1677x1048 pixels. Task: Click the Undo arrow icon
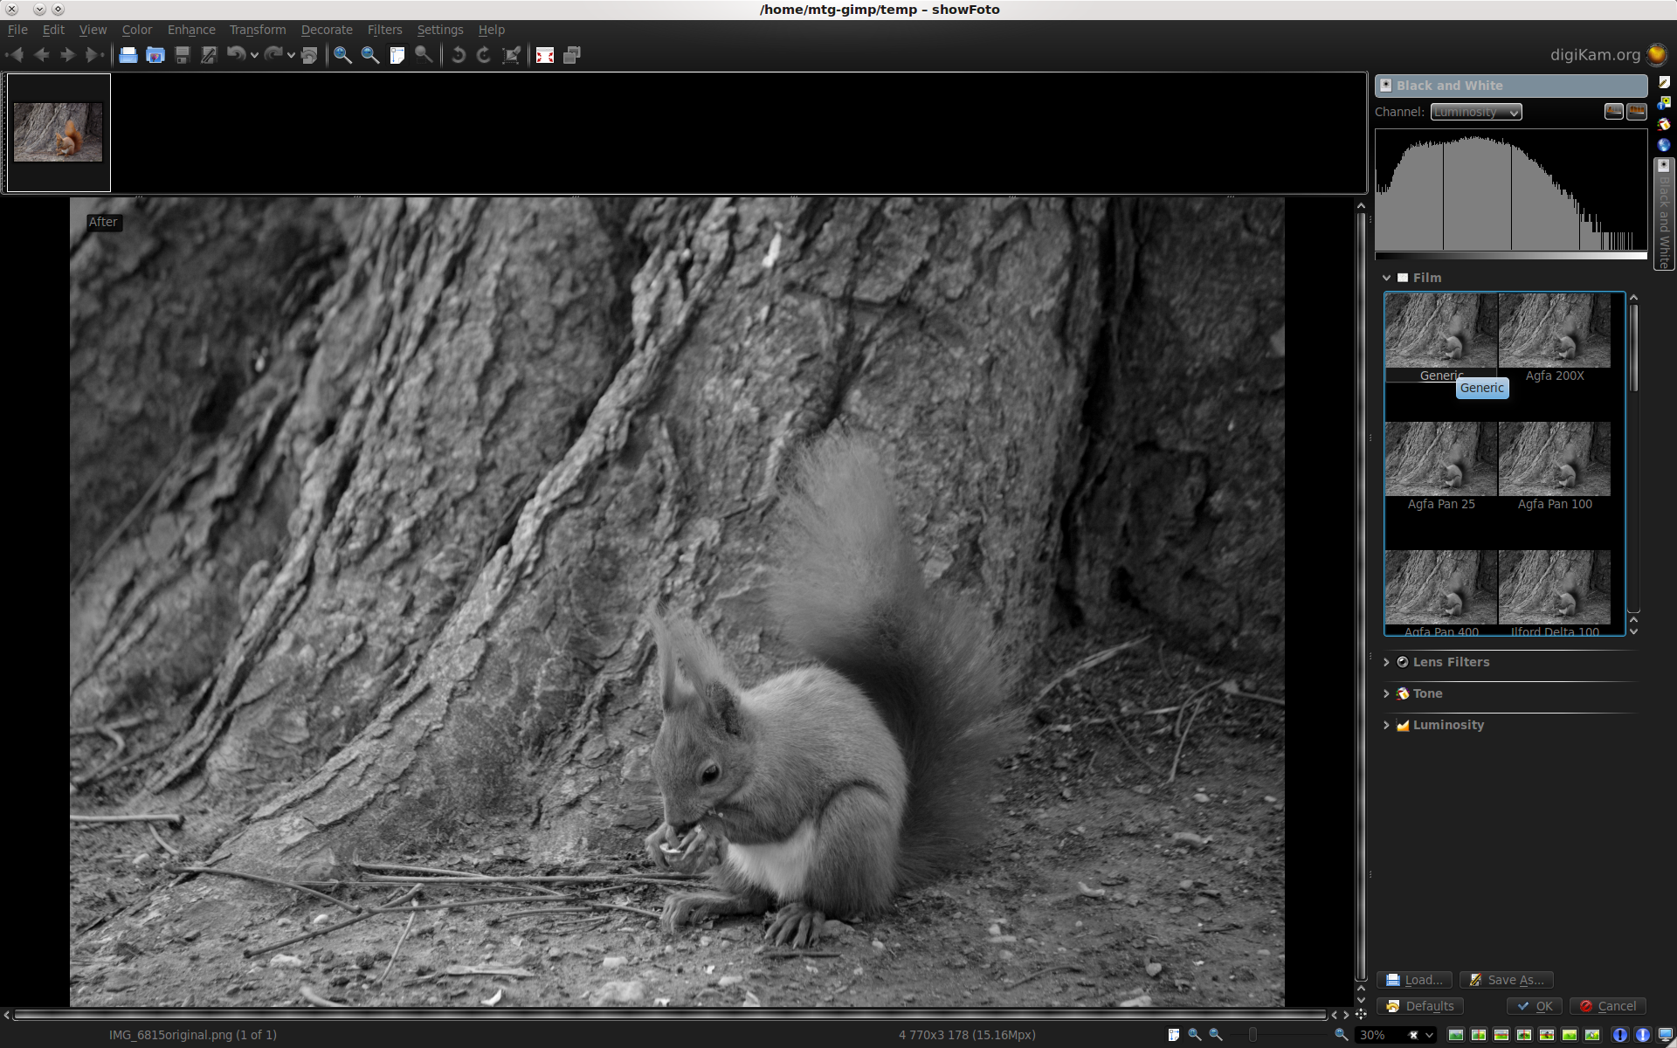pos(236,55)
